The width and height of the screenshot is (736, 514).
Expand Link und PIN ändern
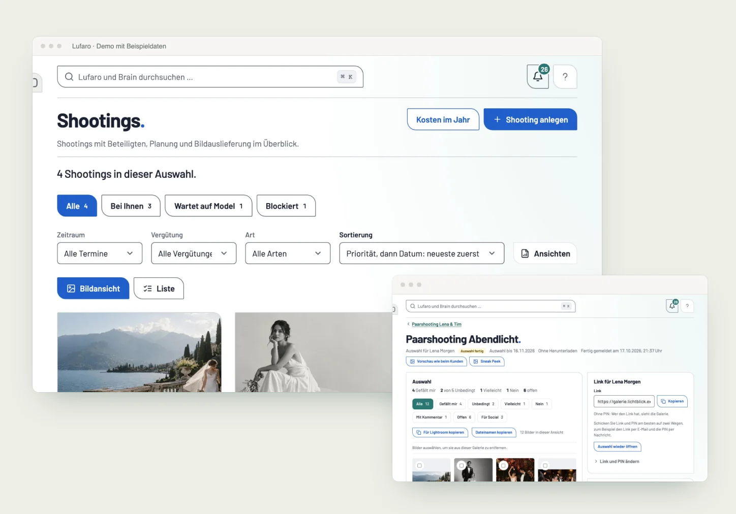click(x=617, y=462)
